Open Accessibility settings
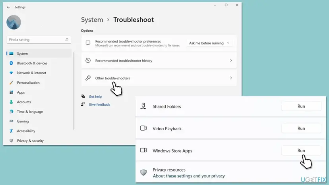 pos(26,131)
